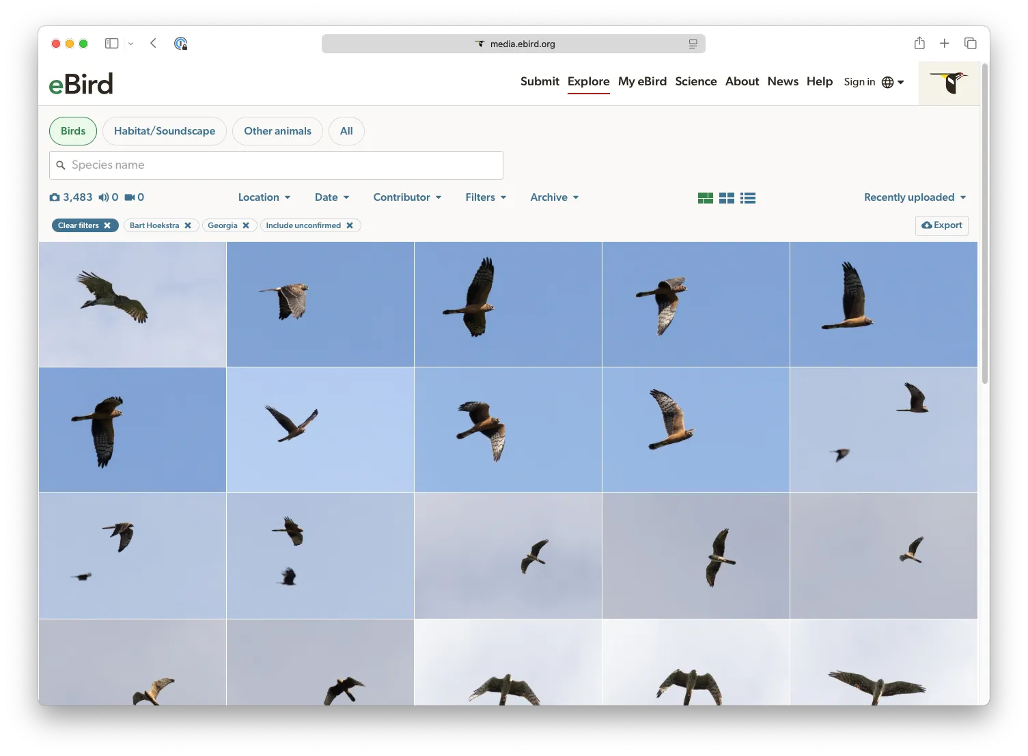
Task: Remove the Georgia filter chip
Action: pos(246,225)
